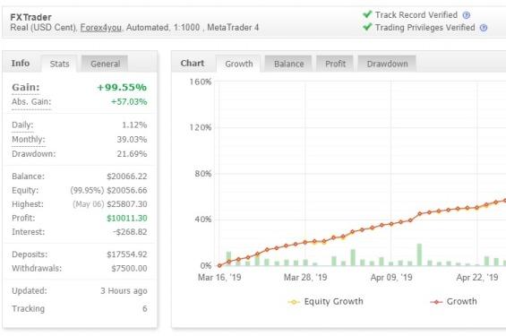Click the Equity Growth legend text
506x336 pixels.
coord(334,302)
